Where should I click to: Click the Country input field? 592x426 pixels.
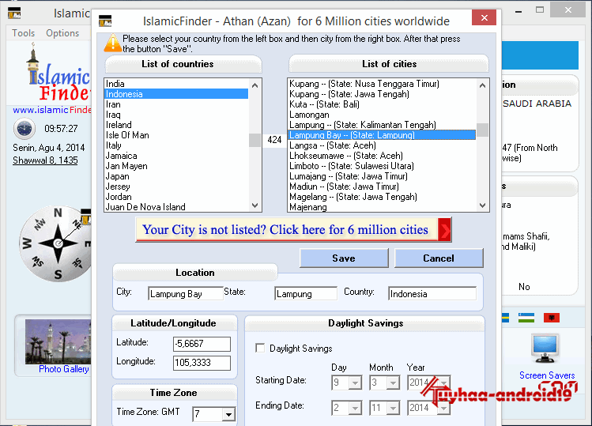432,293
